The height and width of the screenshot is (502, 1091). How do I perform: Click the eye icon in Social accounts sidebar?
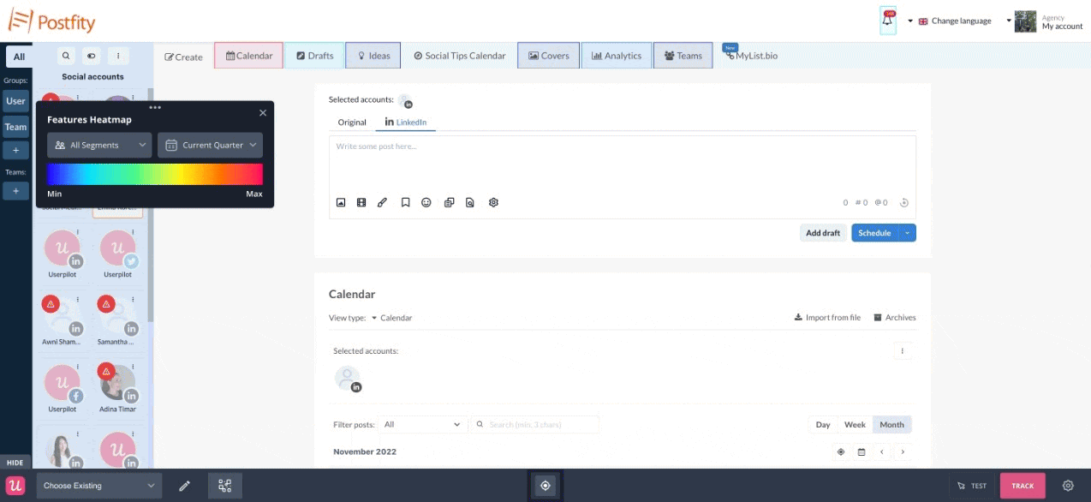coord(92,56)
